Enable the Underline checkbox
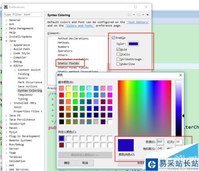Screen dimensions: 199x171 [x=118, y=64]
